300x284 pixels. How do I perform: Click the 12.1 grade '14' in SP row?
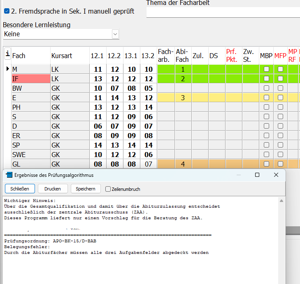98,145
